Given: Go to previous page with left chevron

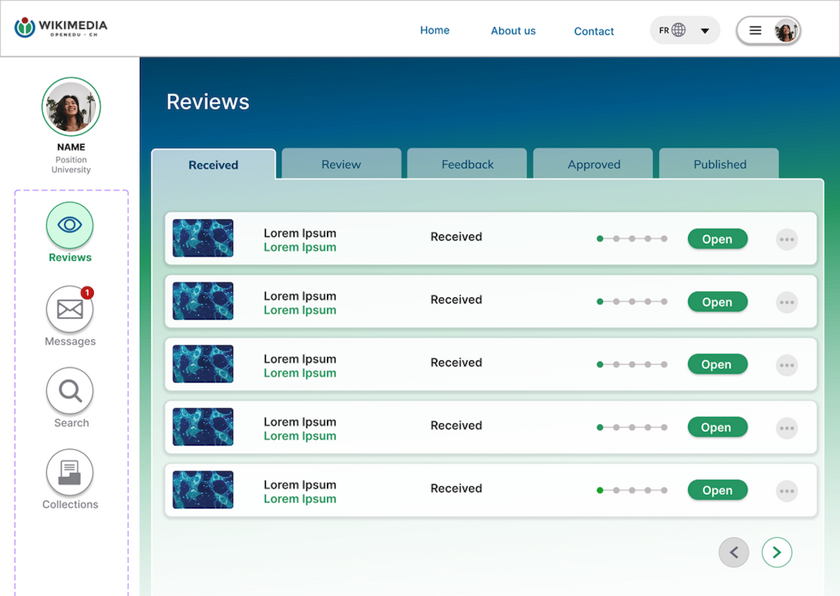Looking at the screenshot, I should (734, 553).
